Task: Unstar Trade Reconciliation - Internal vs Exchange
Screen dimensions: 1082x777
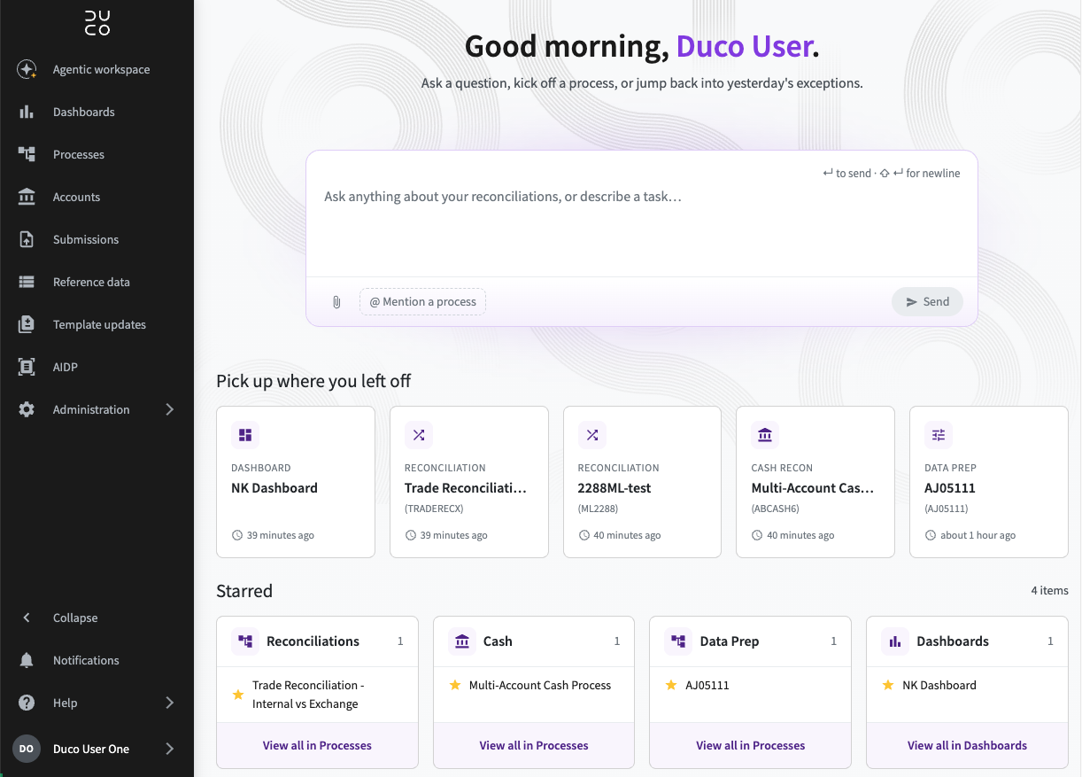Action: tap(237, 695)
